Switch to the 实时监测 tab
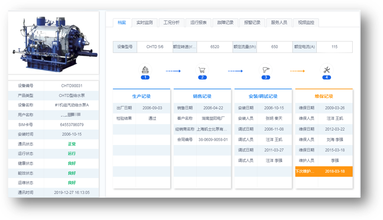Viewport: 383px width, 220px height. [144, 23]
